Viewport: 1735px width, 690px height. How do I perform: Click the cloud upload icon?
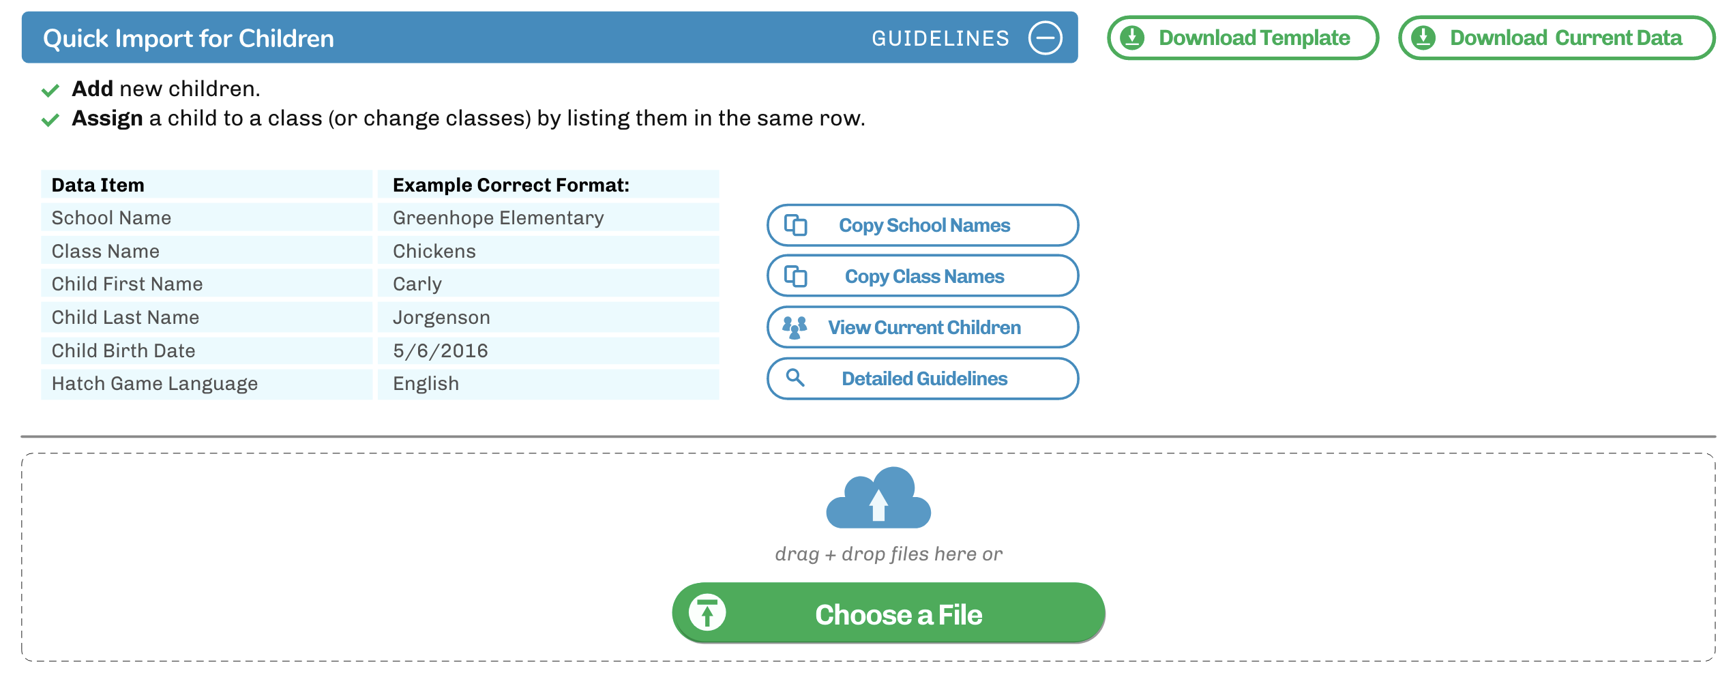[x=878, y=498]
